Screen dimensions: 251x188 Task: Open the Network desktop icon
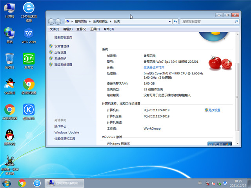tap(9, 36)
